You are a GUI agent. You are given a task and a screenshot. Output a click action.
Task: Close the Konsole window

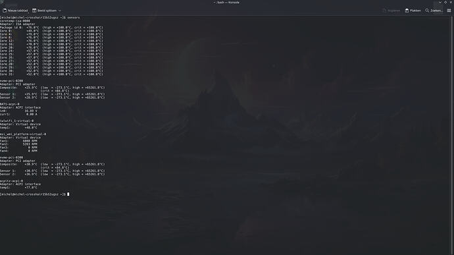pos(451,3)
